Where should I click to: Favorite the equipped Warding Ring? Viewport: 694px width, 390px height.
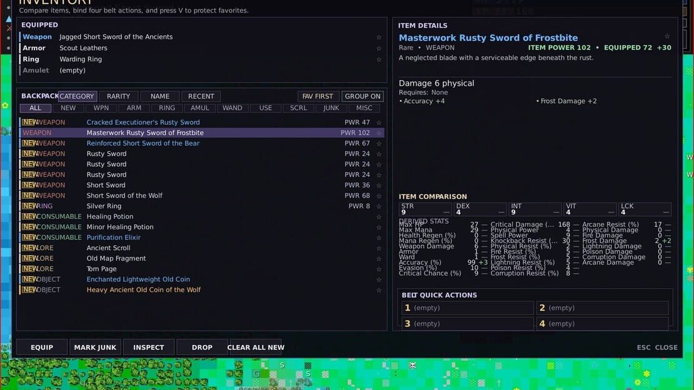coord(379,59)
